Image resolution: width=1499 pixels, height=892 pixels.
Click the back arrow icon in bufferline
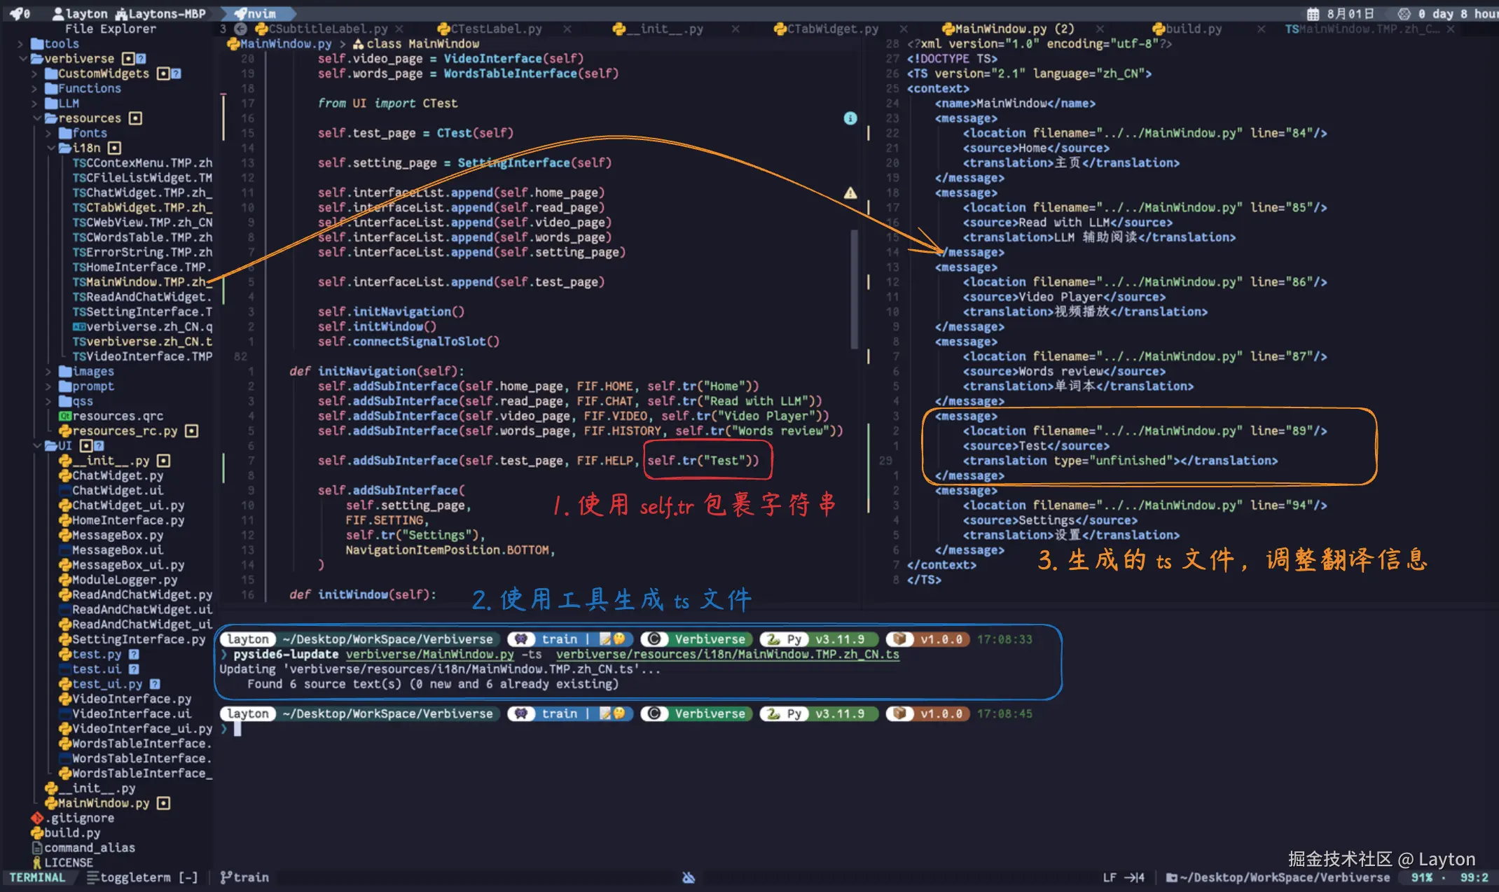click(x=240, y=29)
